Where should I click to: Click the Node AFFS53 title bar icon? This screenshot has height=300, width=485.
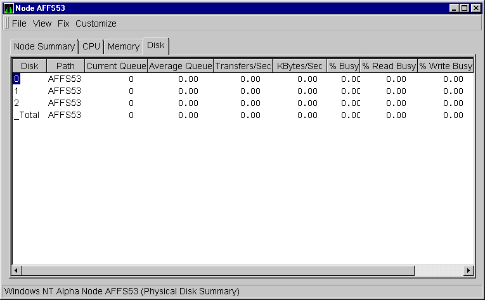point(9,8)
